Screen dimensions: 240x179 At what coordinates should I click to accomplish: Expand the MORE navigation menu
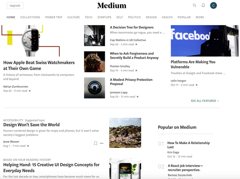pyautogui.click(x=200, y=18)
